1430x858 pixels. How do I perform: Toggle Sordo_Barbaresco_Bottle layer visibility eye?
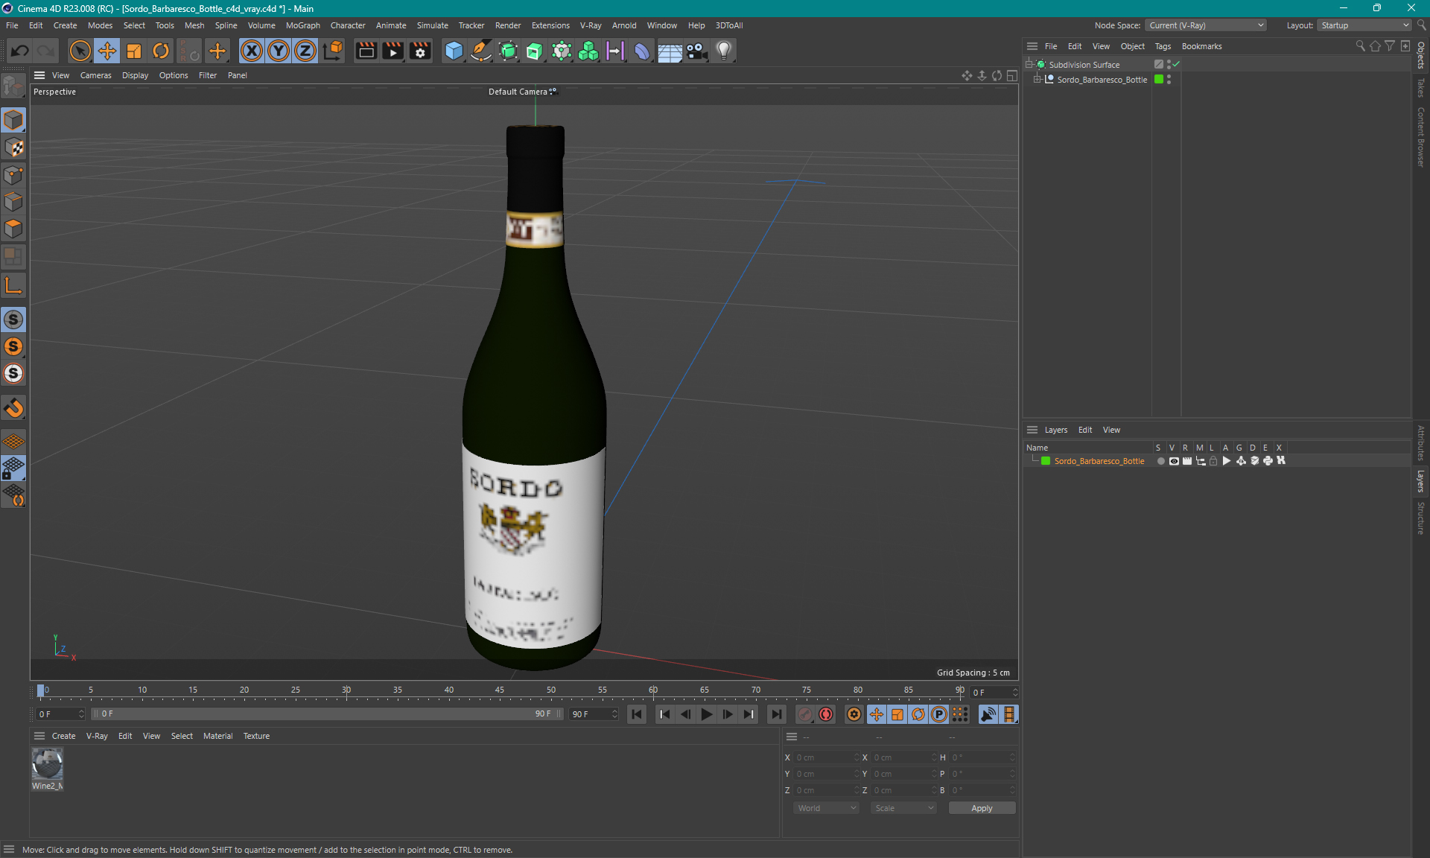(1174, 461)
